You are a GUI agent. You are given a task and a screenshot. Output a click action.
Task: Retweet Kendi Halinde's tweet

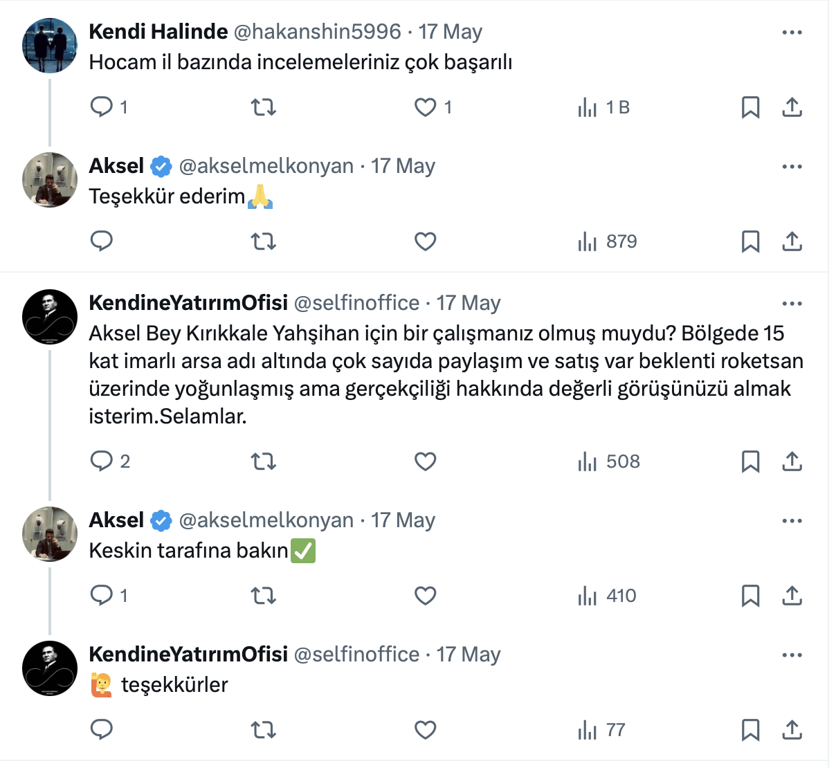tap(263, 107)
